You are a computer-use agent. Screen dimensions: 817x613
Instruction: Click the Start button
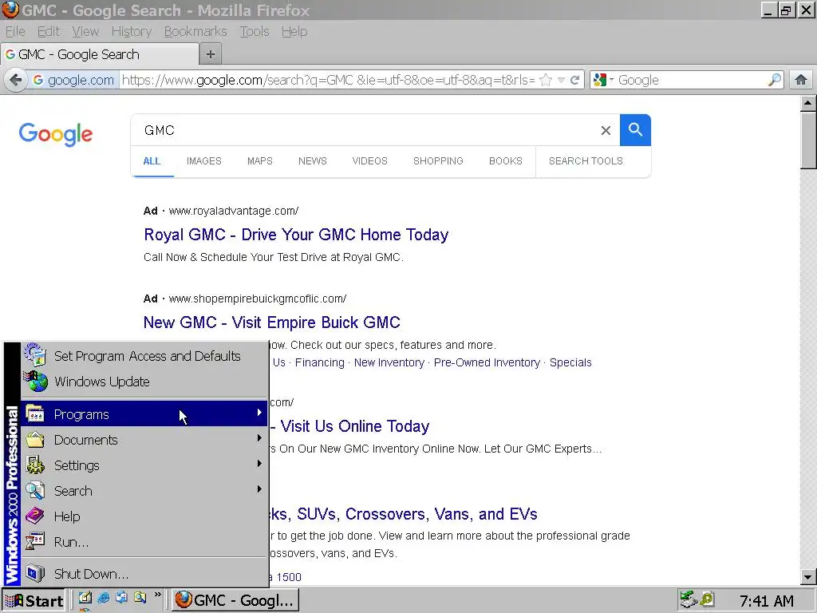(x=34, y=600)
